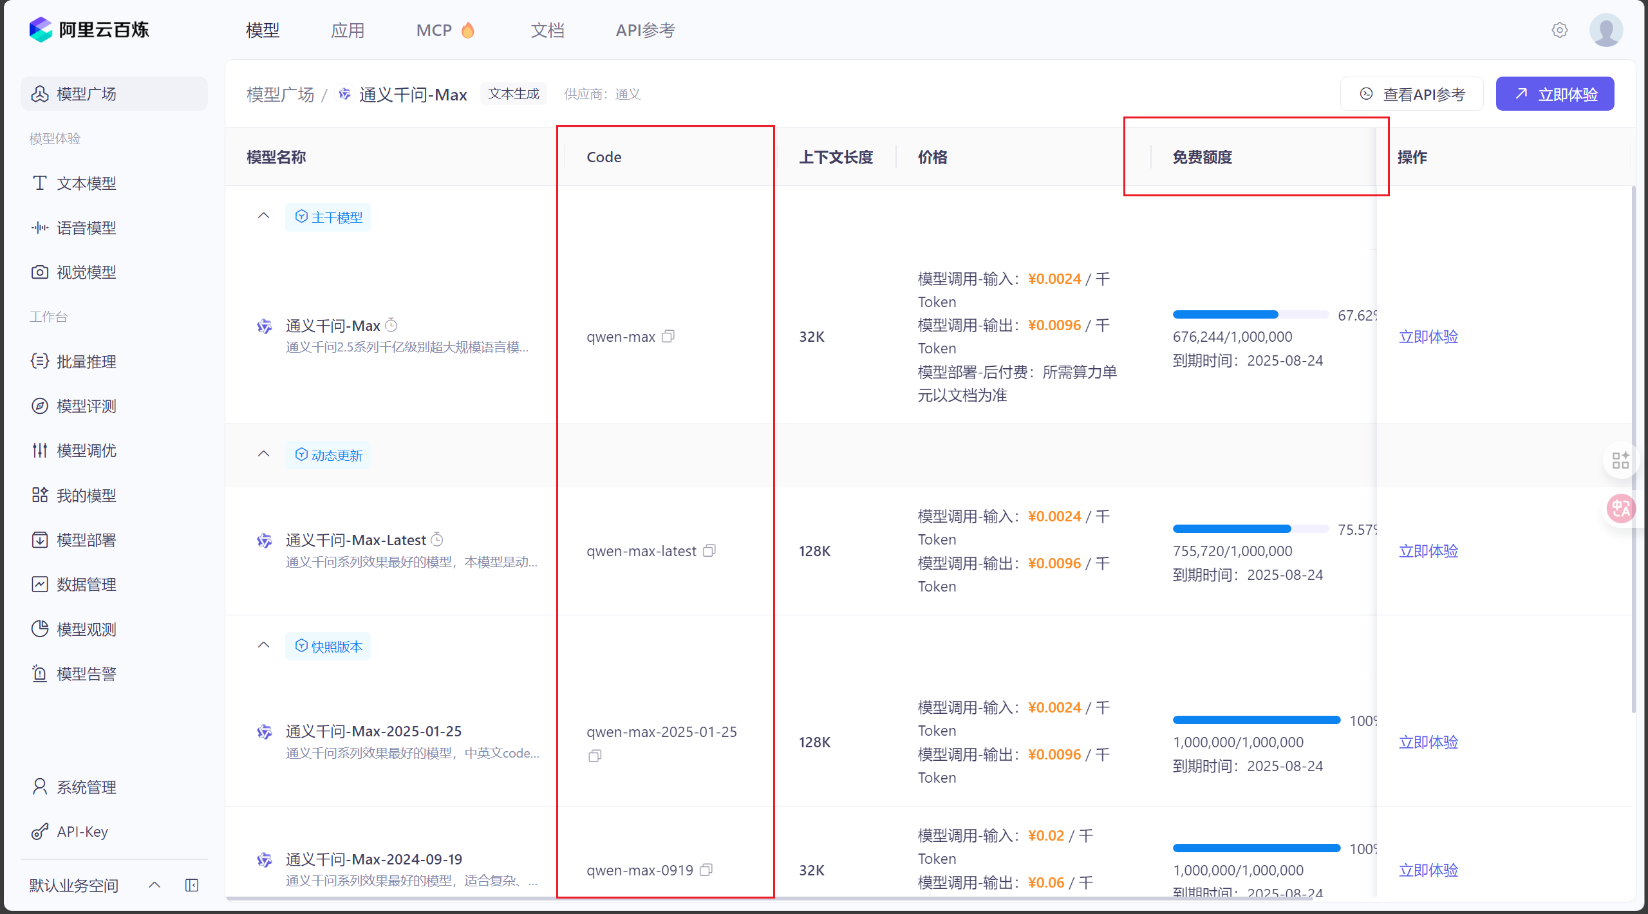Viewport: 1648px width, 914px height.
Task: Click the breadcrumb 通义千问-Max model icon
Action: pyautogui.click(x=345, y=94)
